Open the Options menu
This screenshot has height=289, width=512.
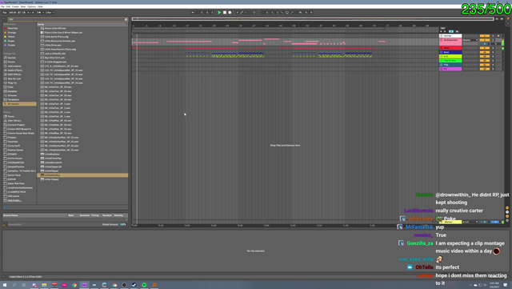point(32,6)
